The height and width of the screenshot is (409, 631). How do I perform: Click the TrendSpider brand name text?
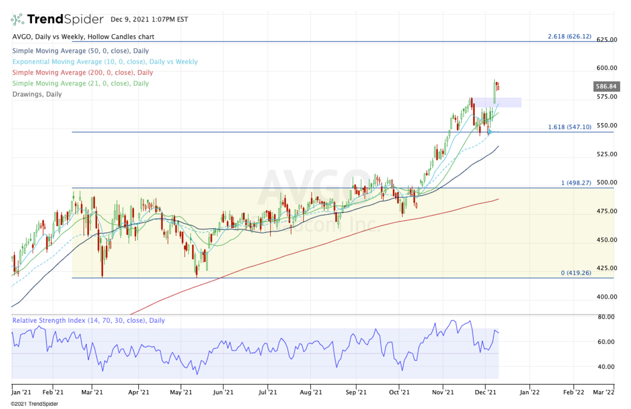pos(65,19)
